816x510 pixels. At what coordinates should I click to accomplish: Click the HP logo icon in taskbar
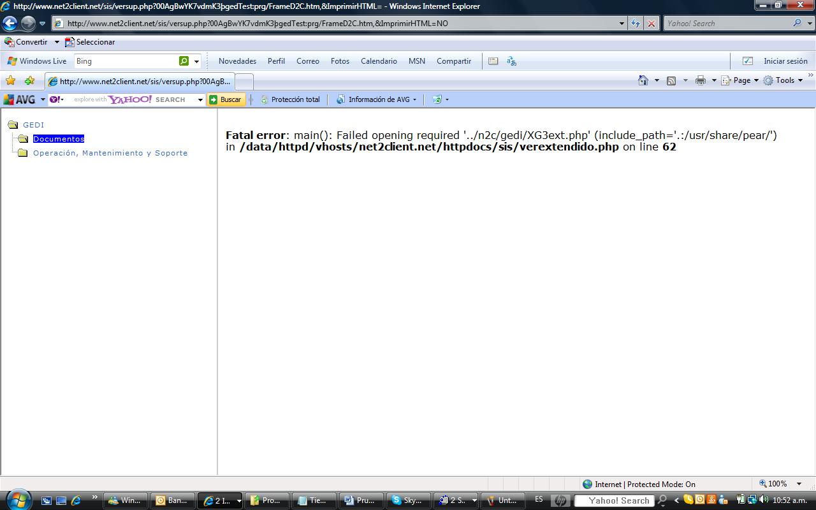tap(560, 500)
